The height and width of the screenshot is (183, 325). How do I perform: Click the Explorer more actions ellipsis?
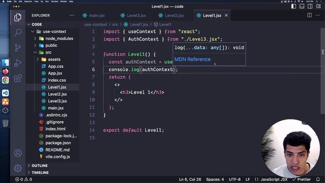pyautogui.click(x=72, y=15)
